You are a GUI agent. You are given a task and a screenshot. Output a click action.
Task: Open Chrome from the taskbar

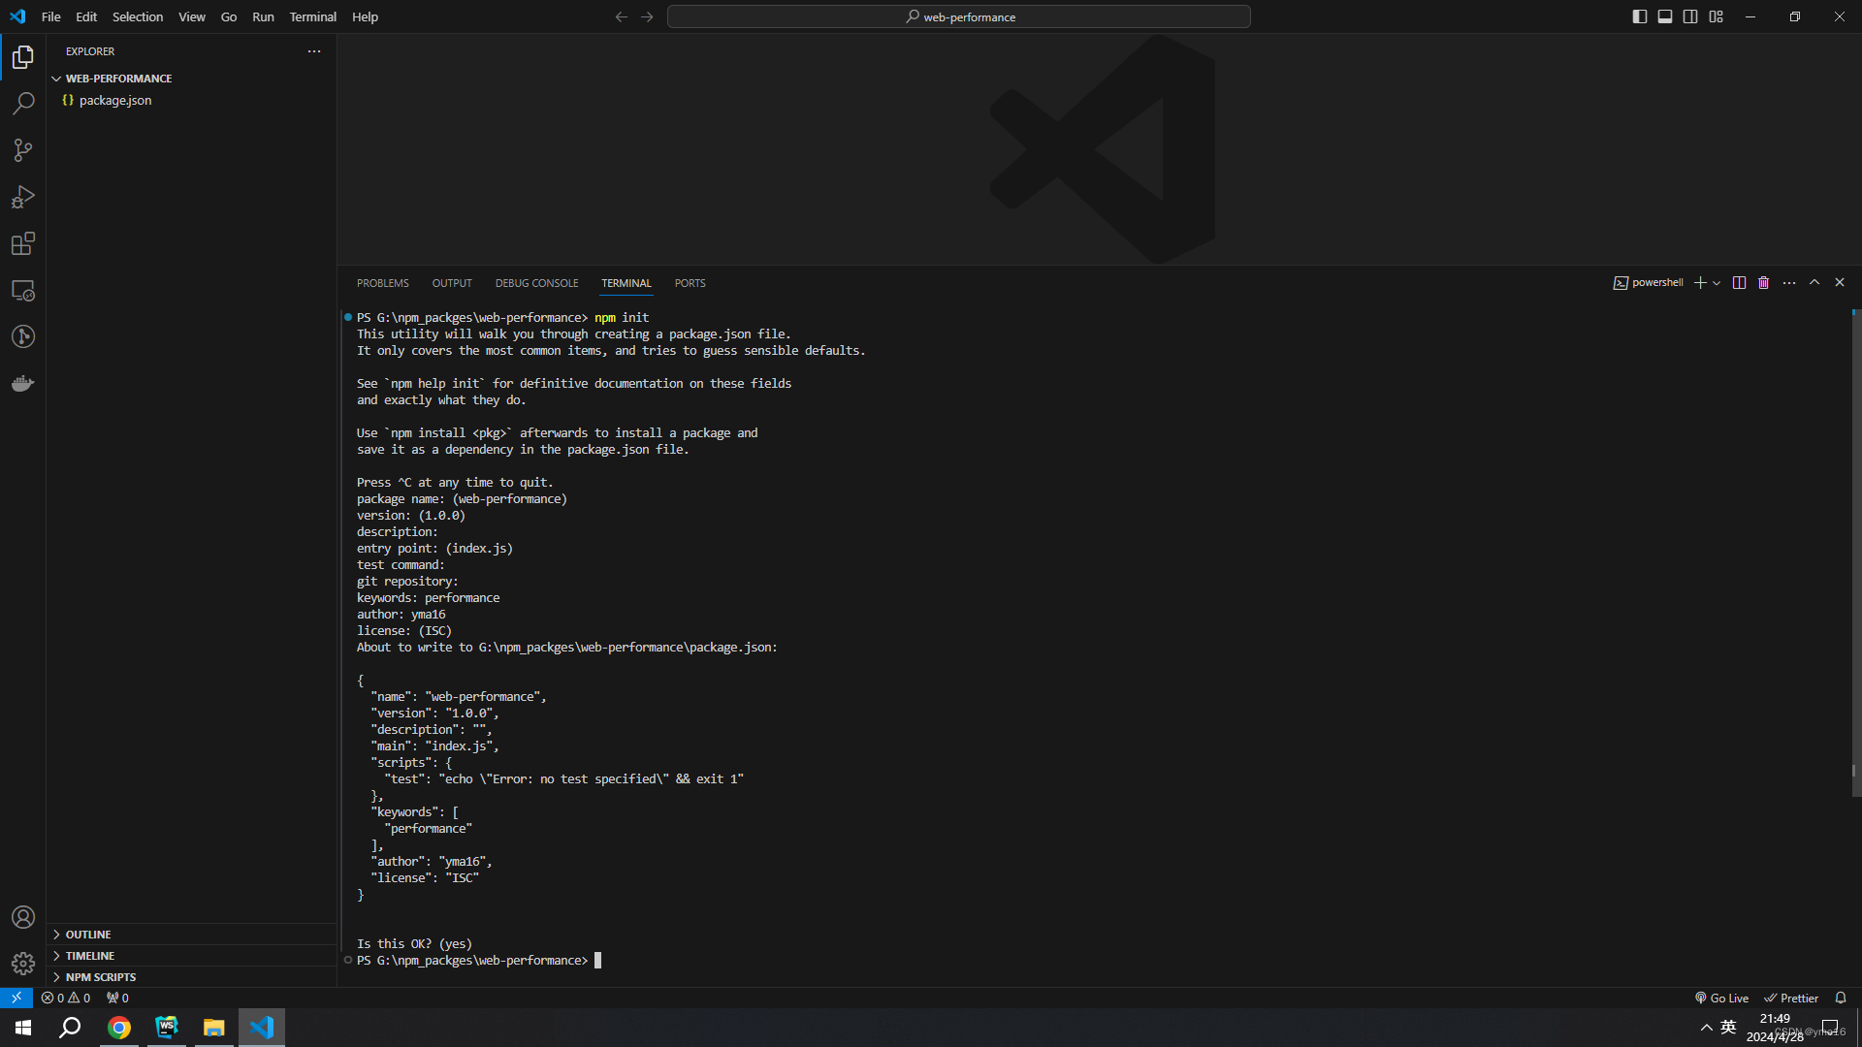[119, 1028]
